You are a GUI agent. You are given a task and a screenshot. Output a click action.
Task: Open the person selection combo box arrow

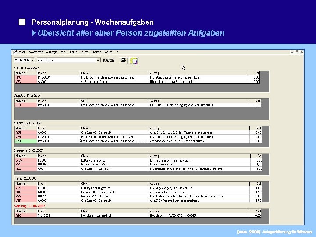point(98,60)
